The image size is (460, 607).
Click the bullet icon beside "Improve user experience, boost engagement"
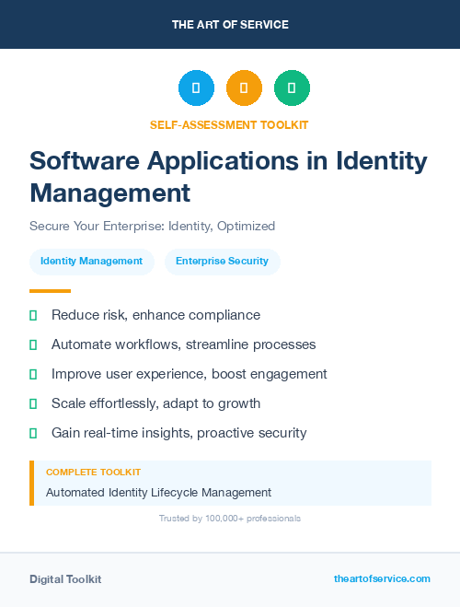[33, 374]
